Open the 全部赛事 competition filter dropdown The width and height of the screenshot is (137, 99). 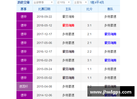coord(43,2)
